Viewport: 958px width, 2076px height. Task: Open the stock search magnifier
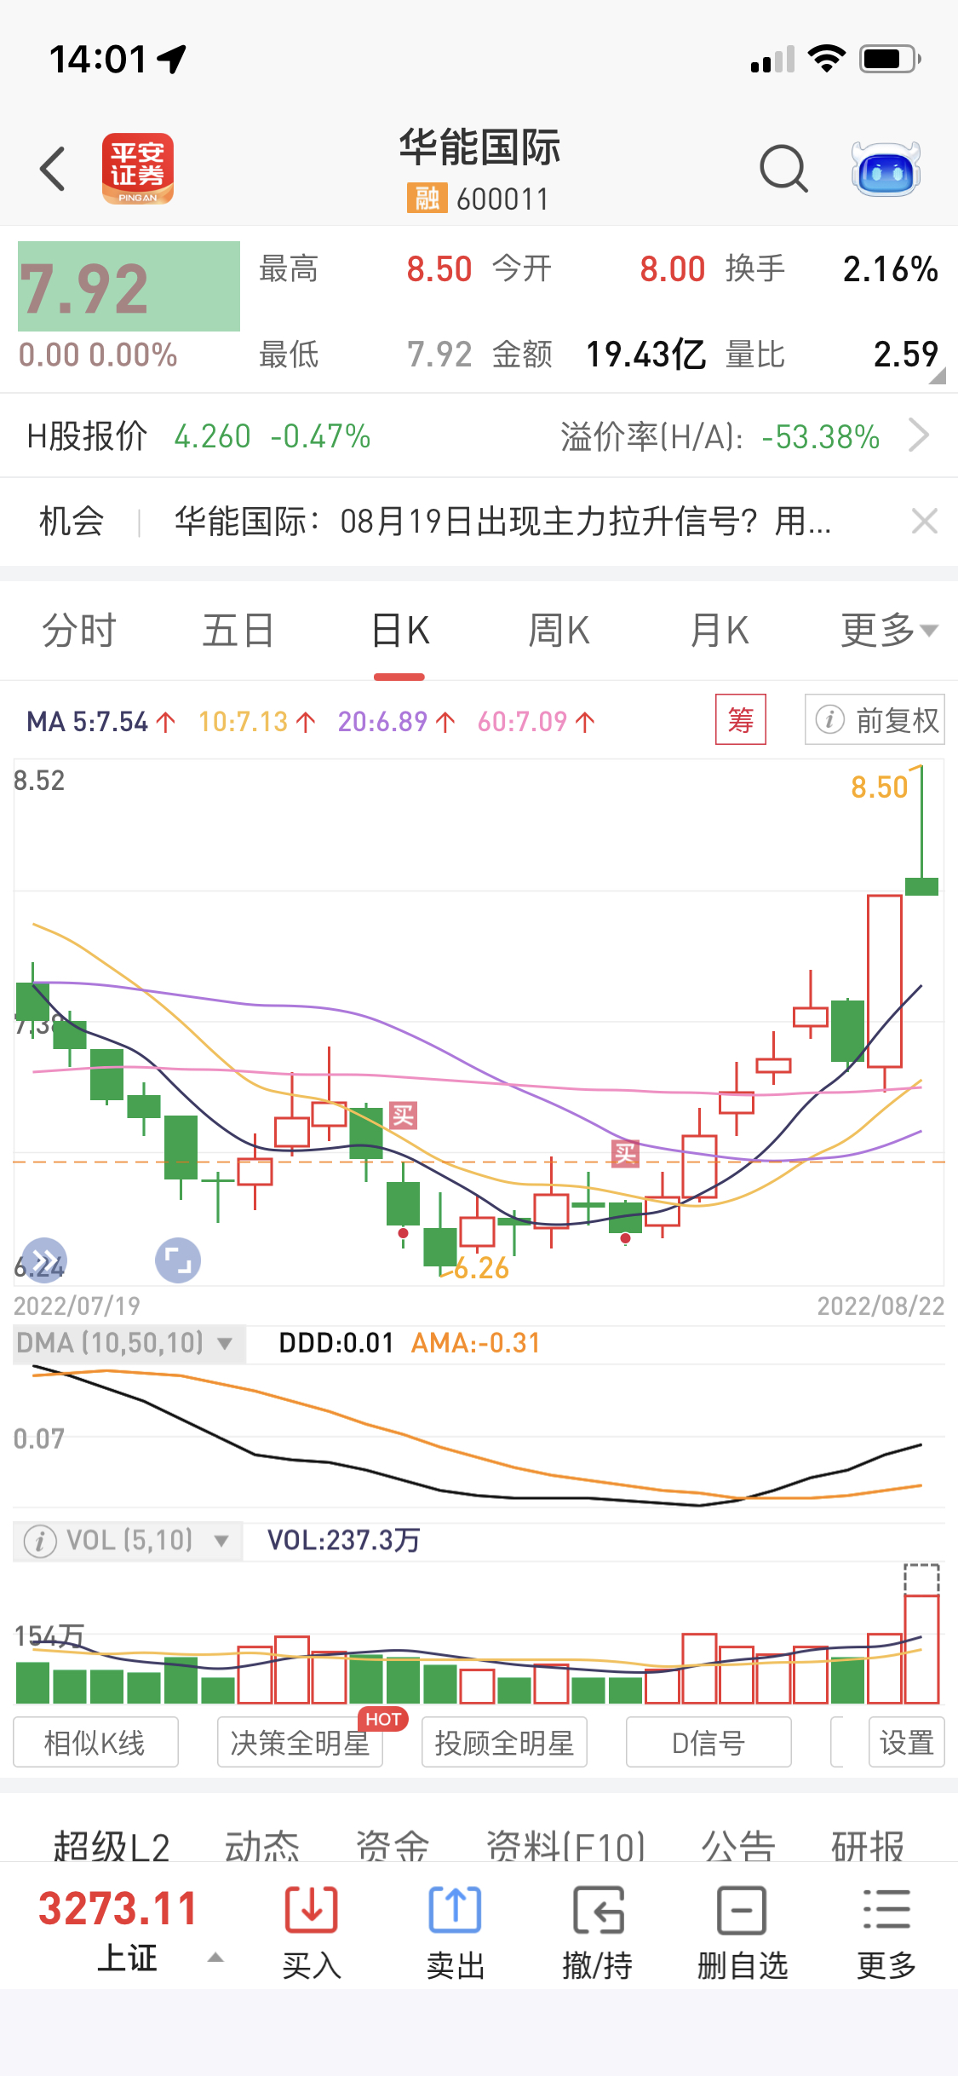click(783, 169)
